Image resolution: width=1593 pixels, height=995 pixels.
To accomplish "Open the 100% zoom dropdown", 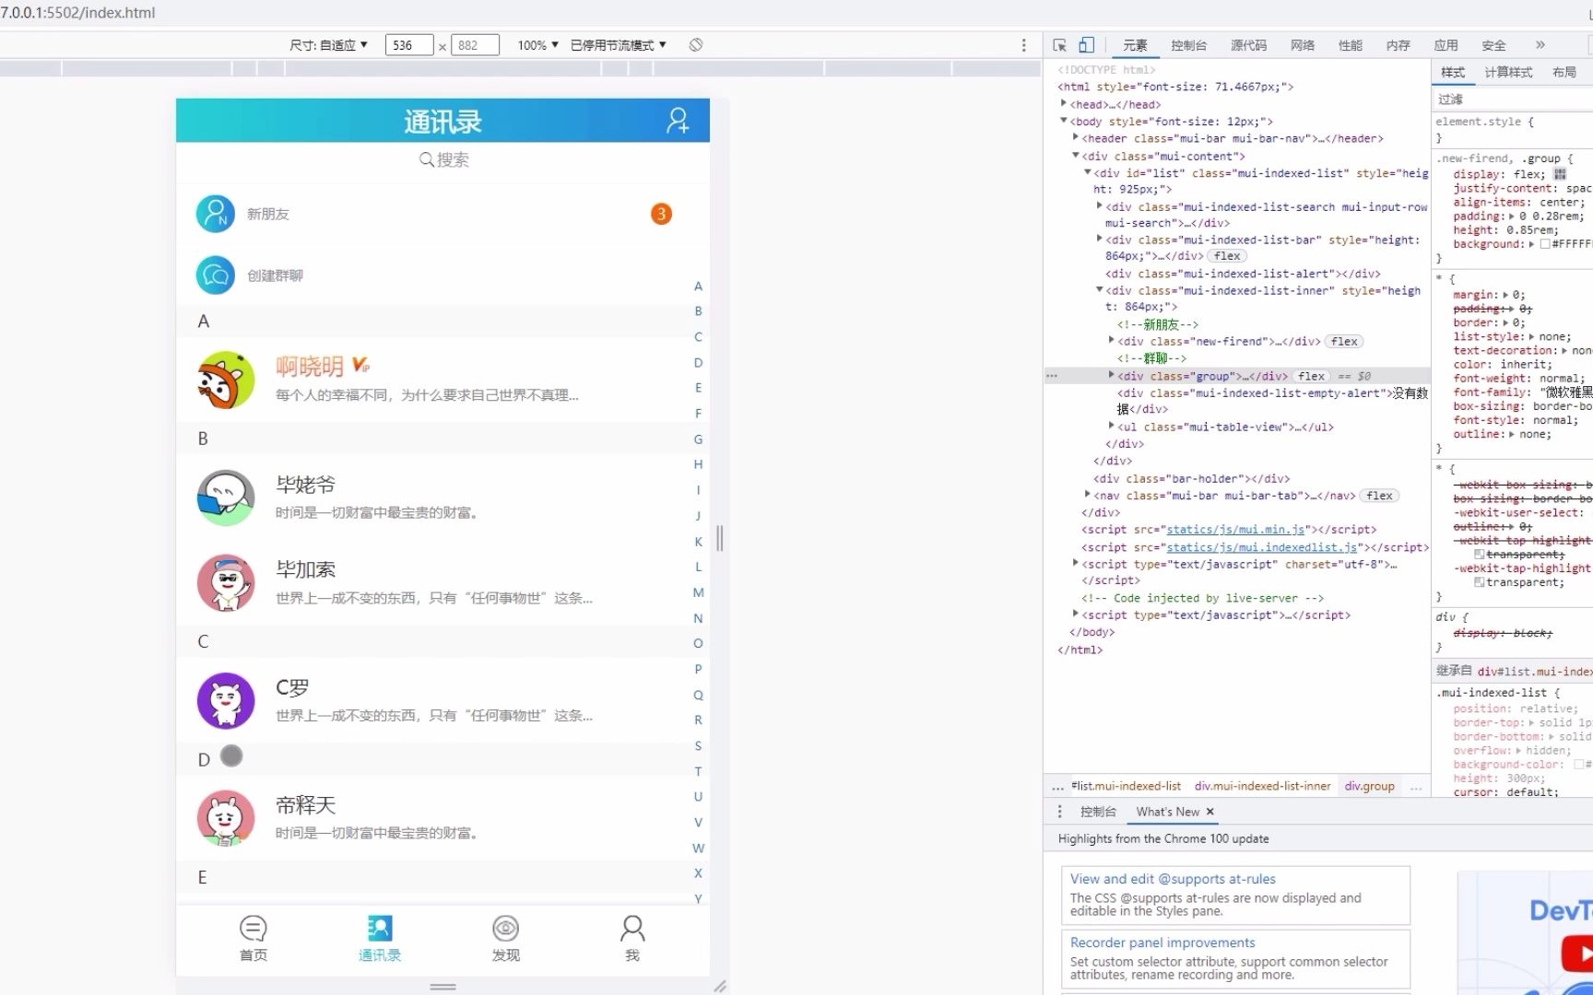I will [538, 45].
